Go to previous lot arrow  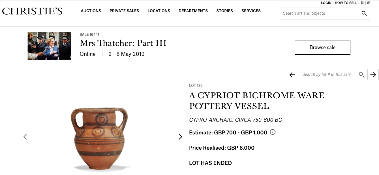[x=292, y=75]
